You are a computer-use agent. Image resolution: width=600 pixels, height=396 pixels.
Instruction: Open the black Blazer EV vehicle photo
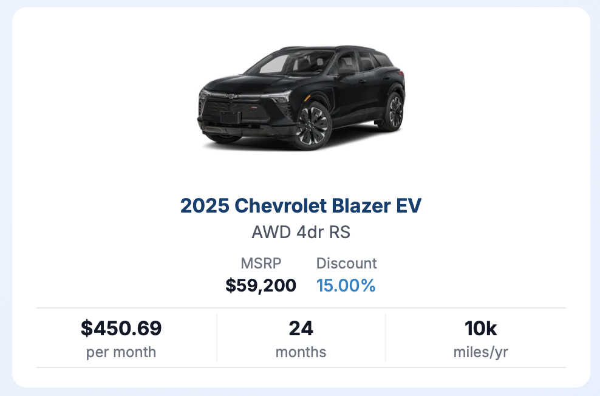click(301, 98)
